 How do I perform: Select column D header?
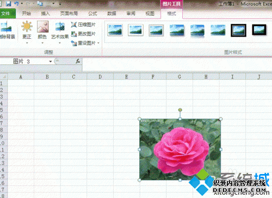pos(100,77)
